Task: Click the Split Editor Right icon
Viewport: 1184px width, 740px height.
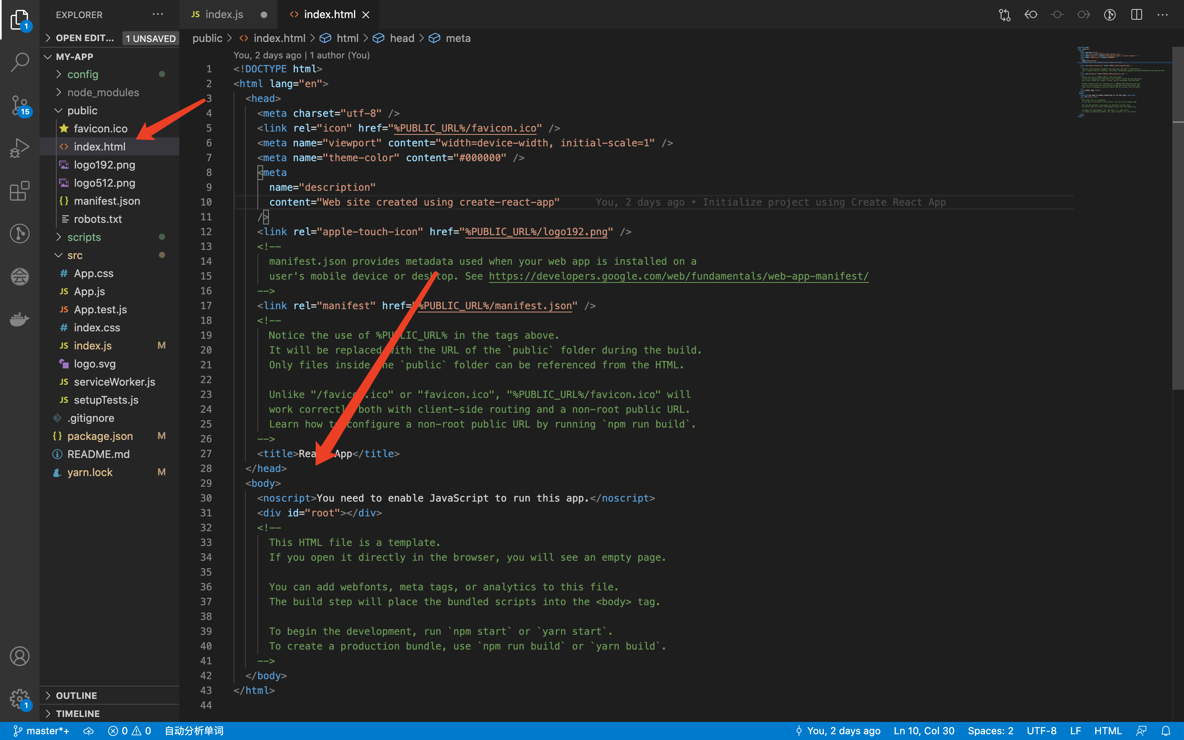Action: pos(1136,15)
